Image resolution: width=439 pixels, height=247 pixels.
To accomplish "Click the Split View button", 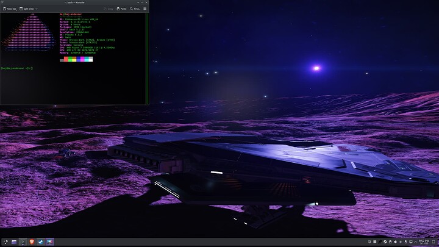I will click(27, 9).
